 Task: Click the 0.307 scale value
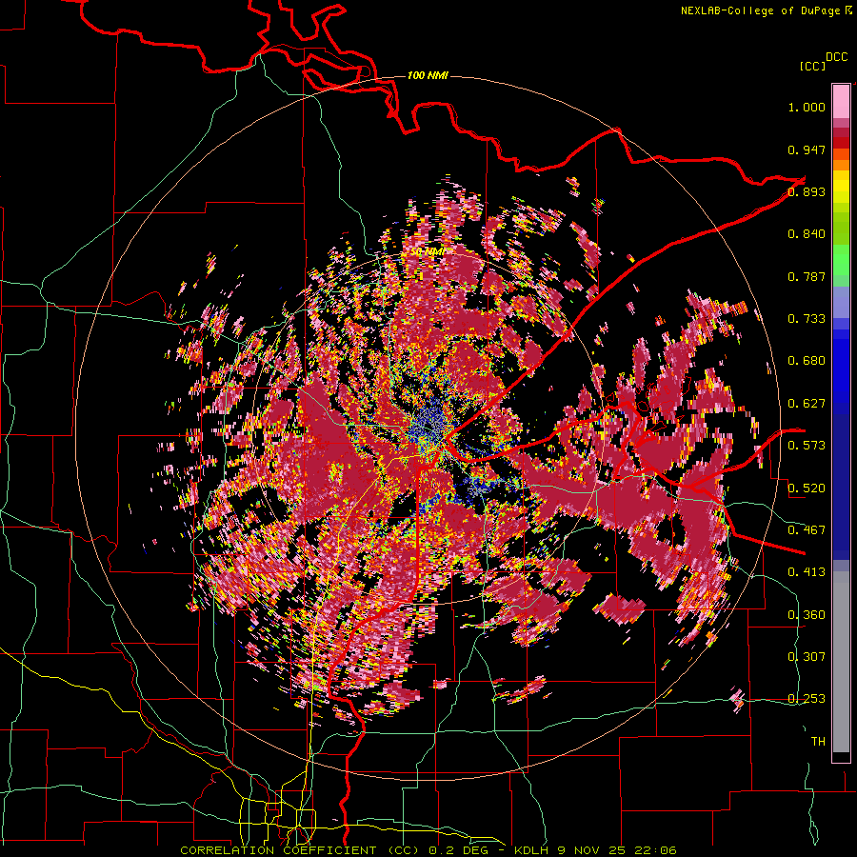coord(807,657)
